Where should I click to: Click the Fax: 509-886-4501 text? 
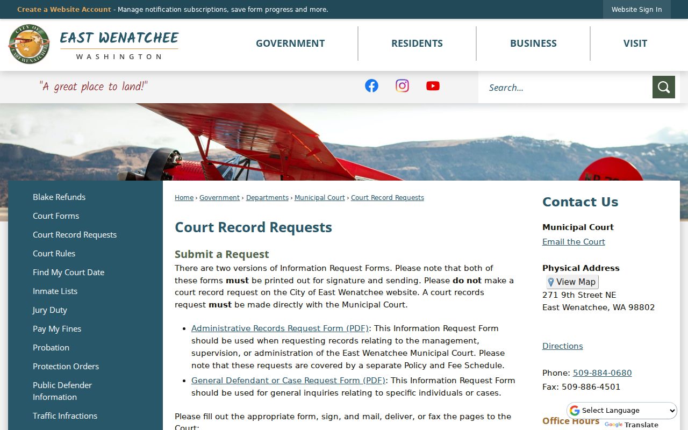pos(581,387)
